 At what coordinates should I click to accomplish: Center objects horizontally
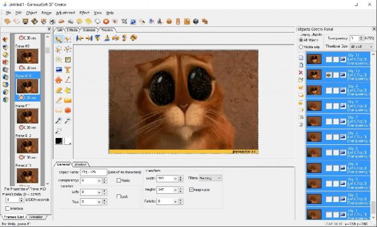click(x=116, y=38)
